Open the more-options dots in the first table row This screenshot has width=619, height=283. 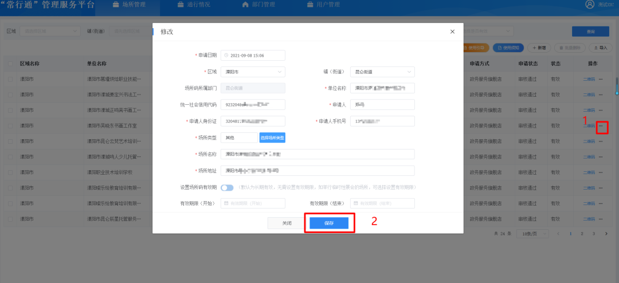pyautogui.click(x=601, y=78)
